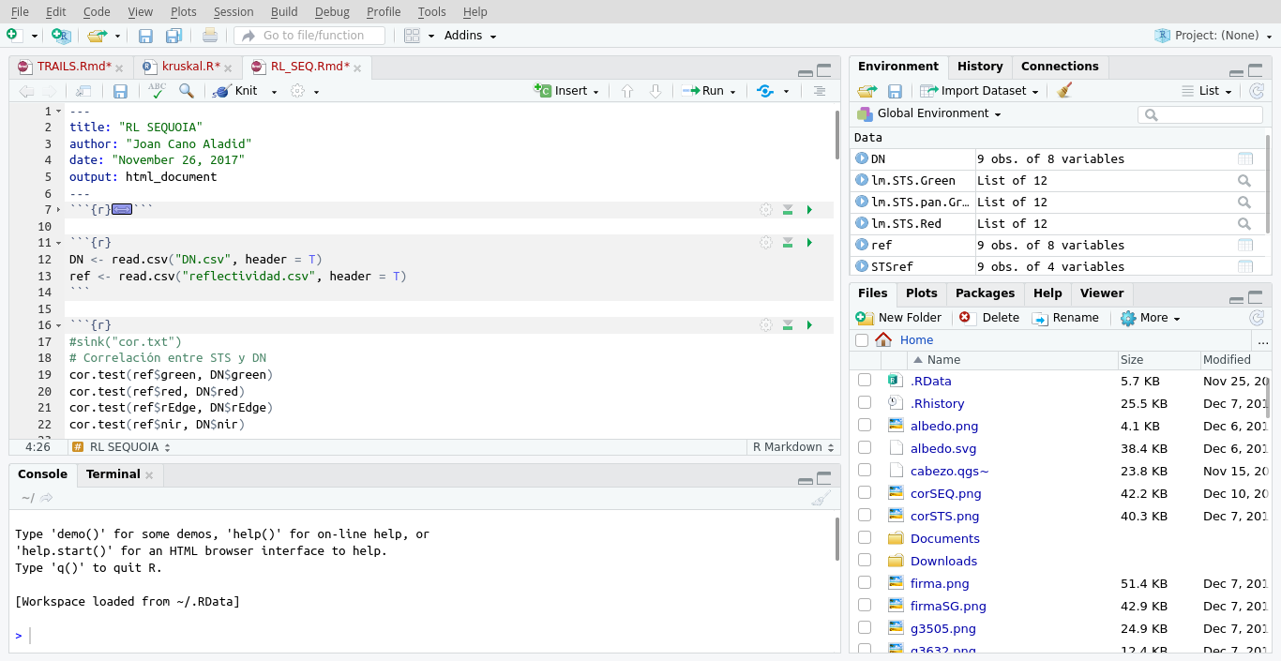Open the Addins dropdown

470,36
